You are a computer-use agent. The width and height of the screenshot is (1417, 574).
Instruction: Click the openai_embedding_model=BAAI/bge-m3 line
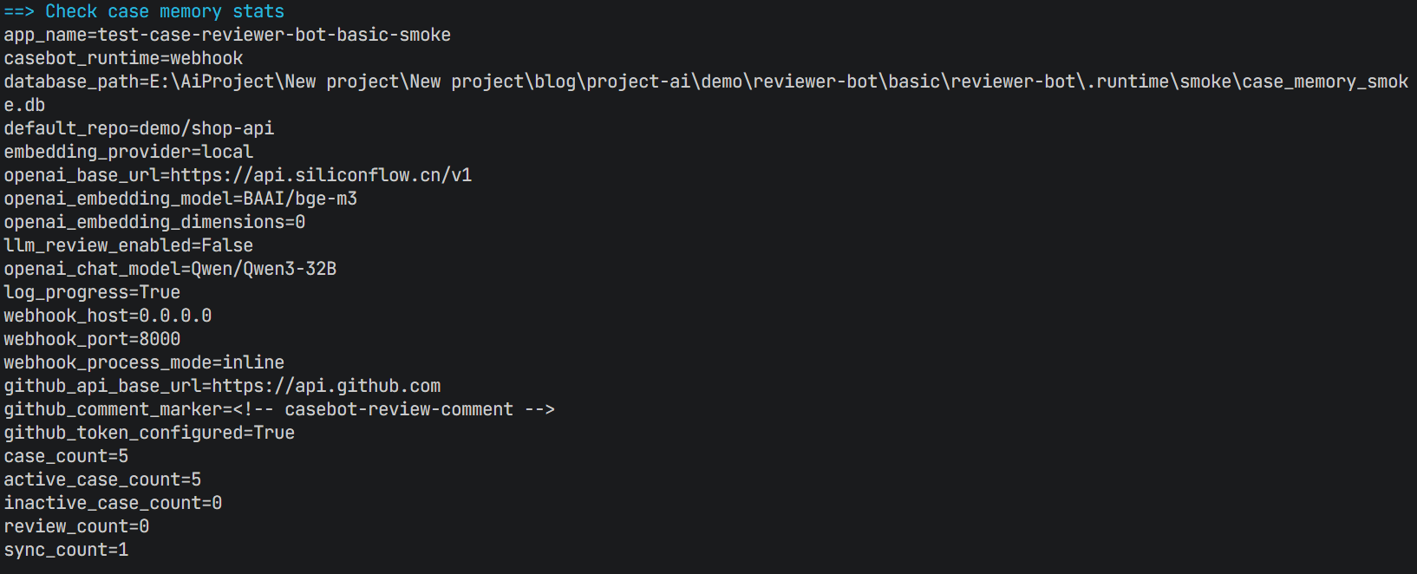click(x=180, y=199)
